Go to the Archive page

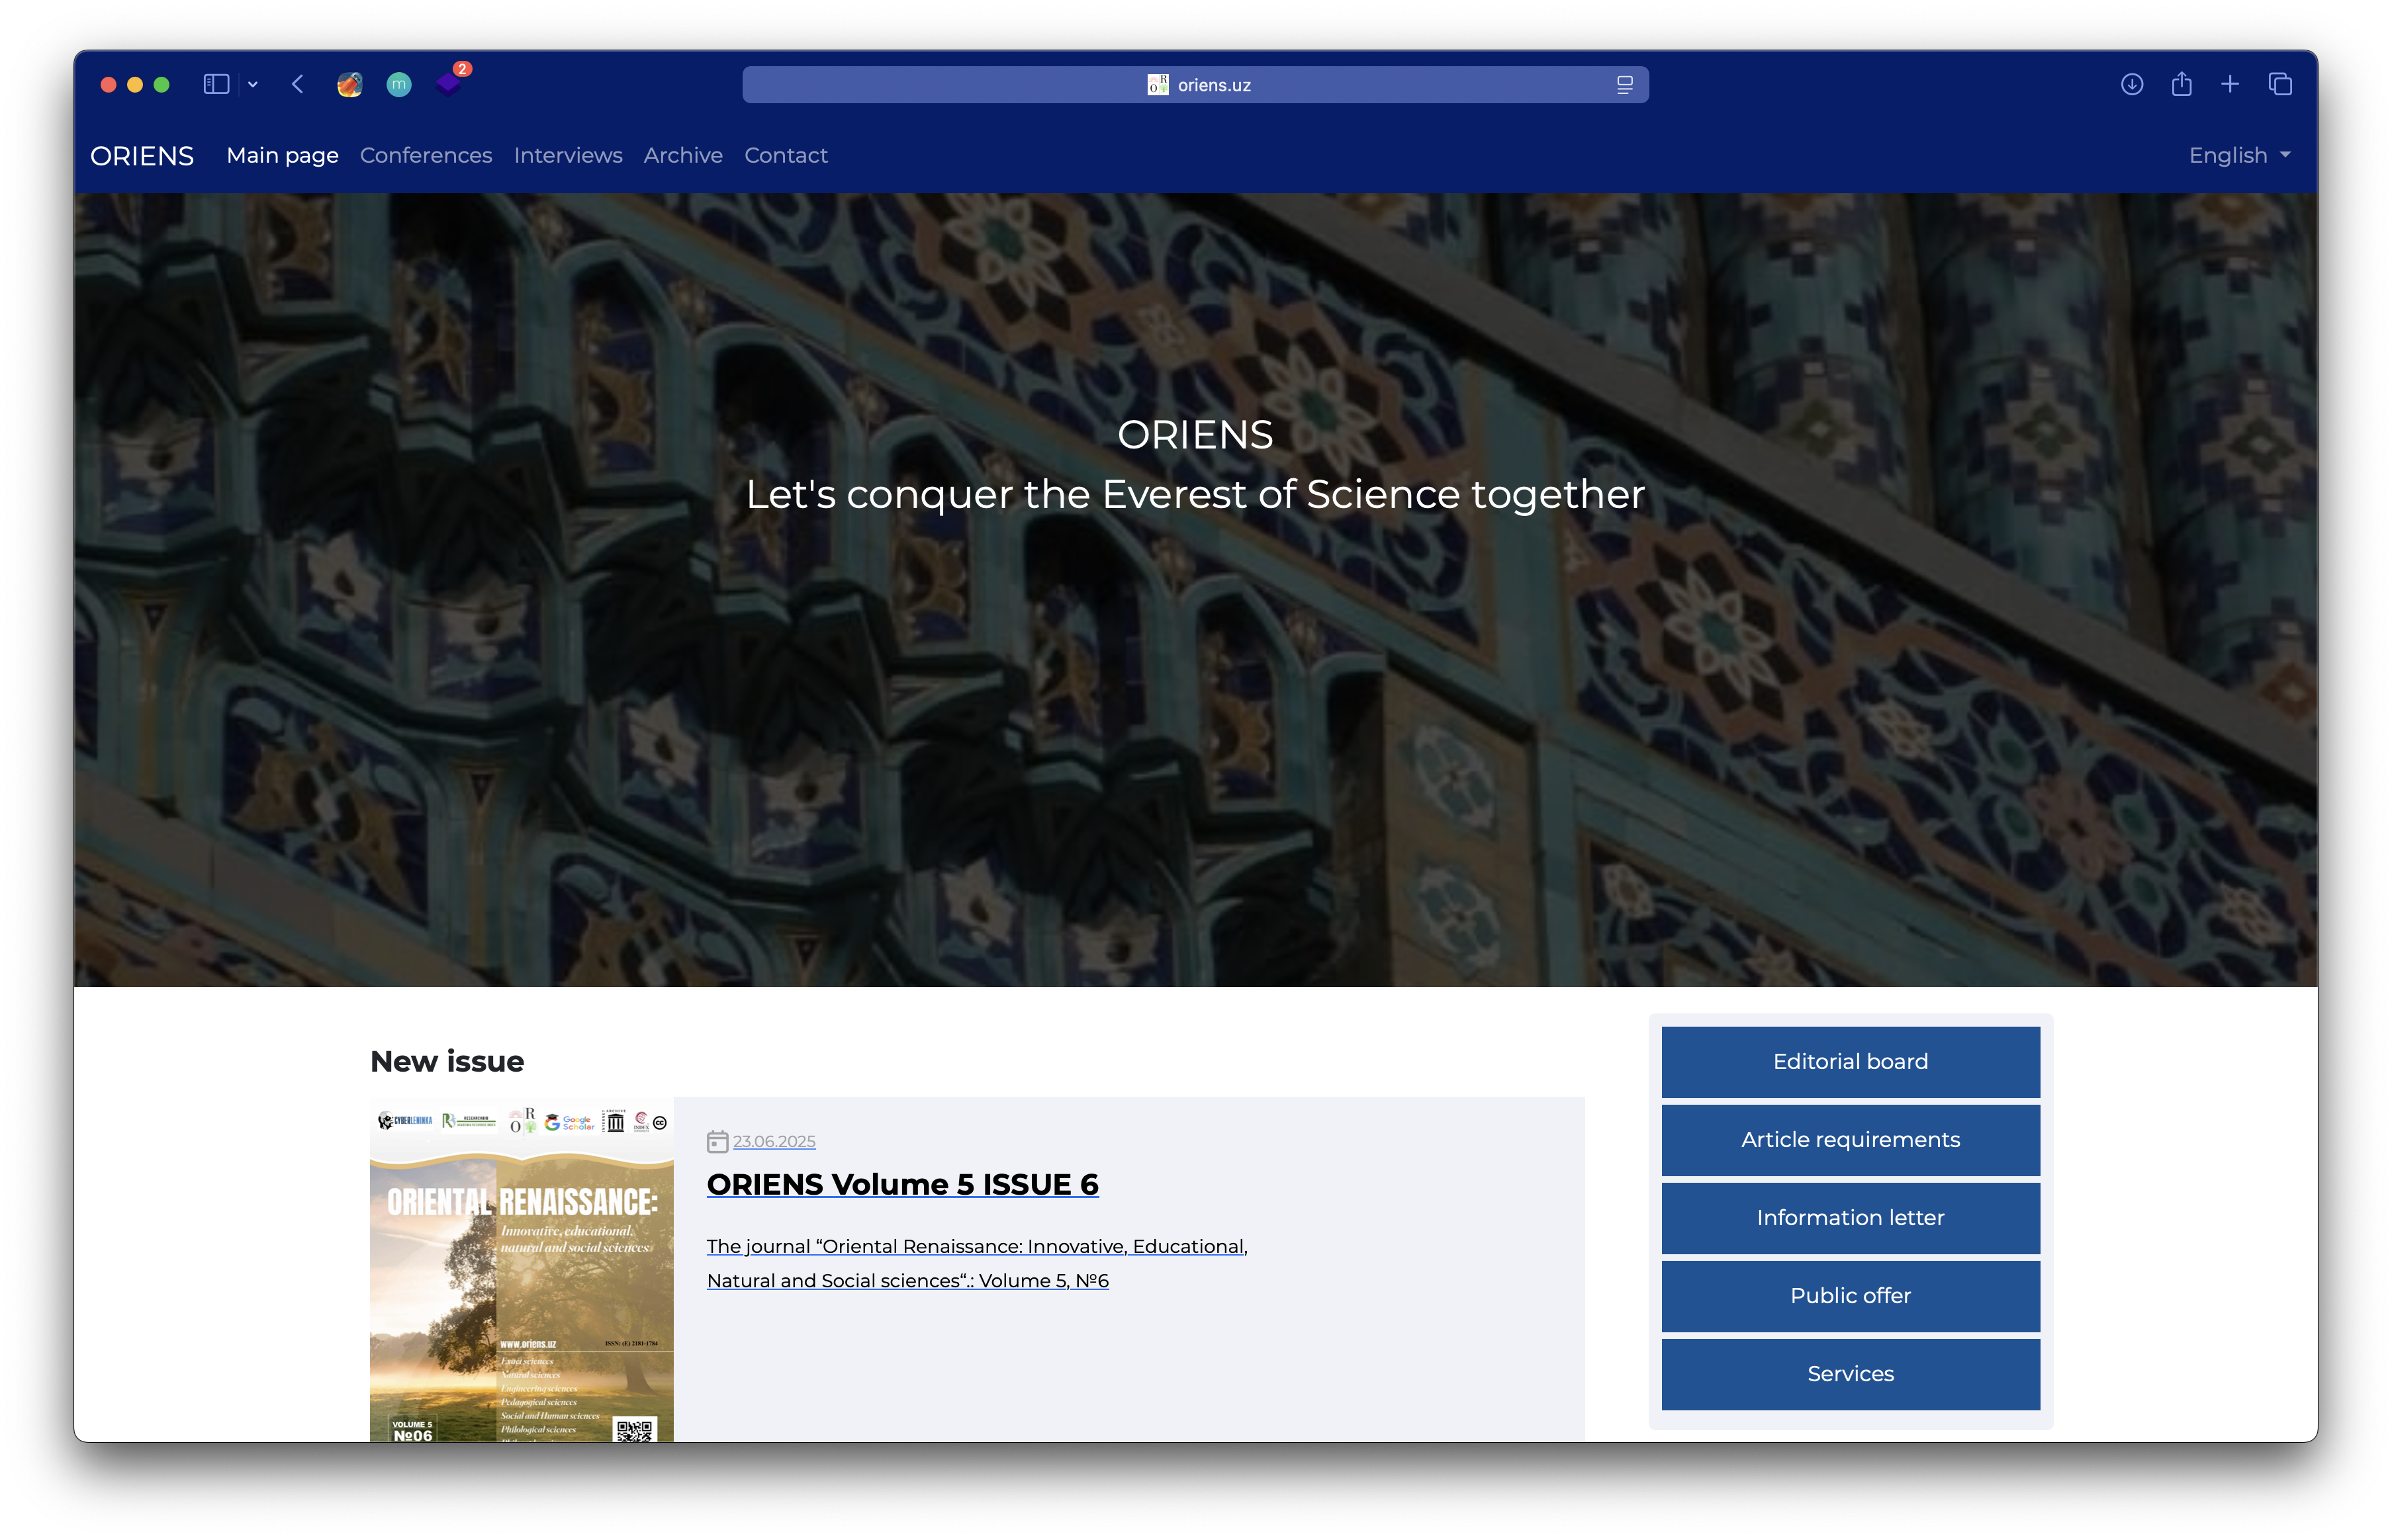[682, 155]
